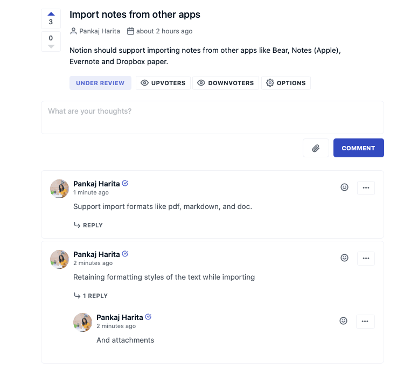Open the Options menu
The width and height of the screenshot is (397, 390).
tap(286, 83)
